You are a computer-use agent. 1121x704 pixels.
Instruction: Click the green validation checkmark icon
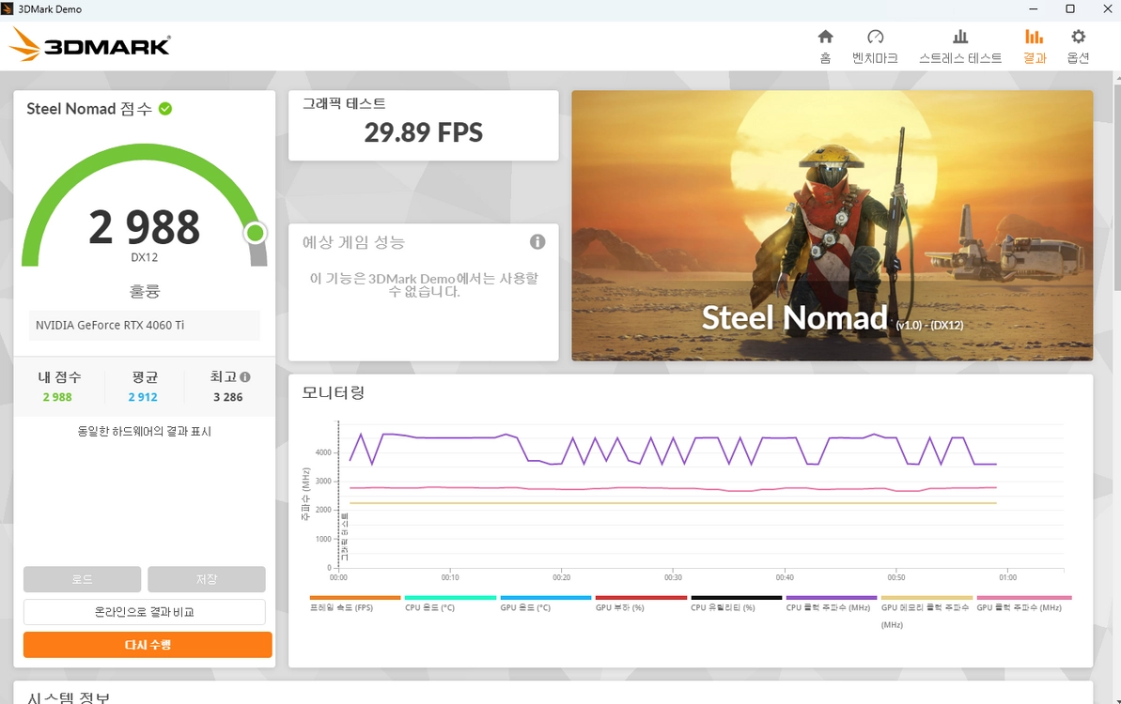click(x=165, y=109)
